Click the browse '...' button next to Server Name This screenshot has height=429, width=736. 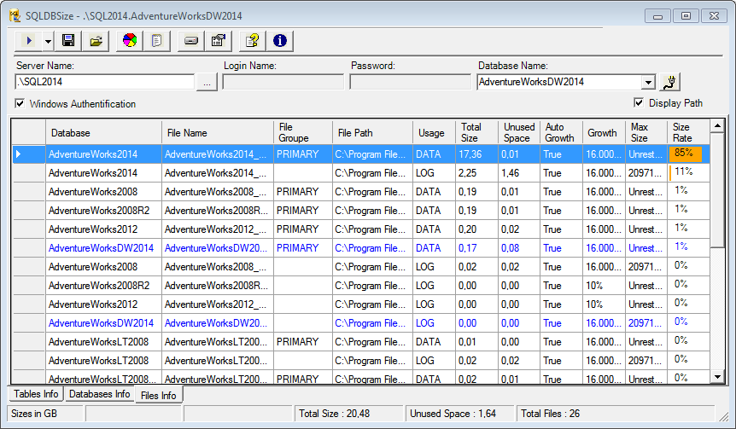207,83
